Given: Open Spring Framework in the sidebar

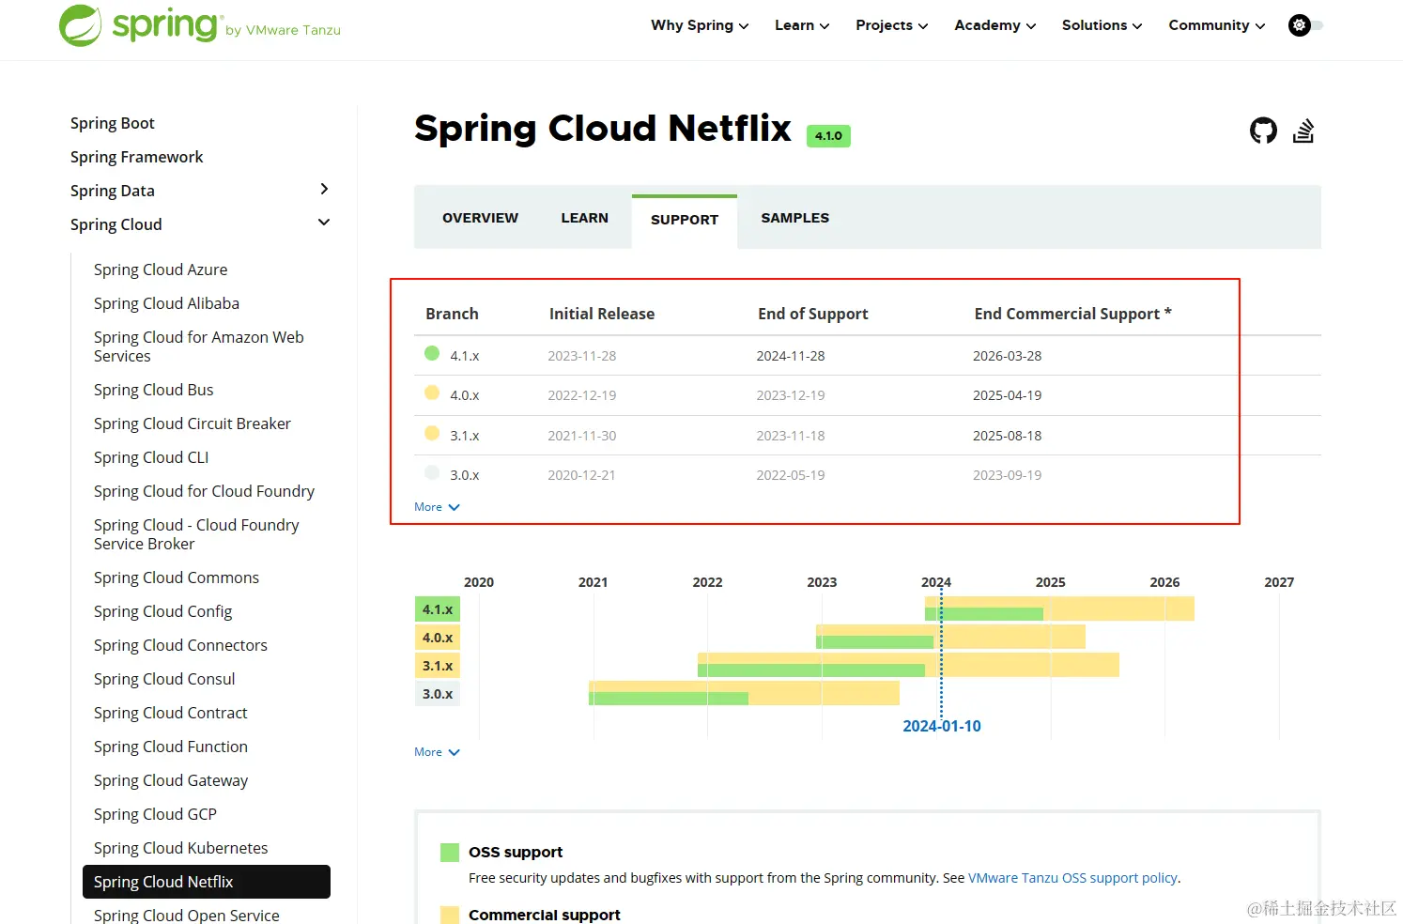Looking at the screenshot, I should (x=136, y=157).
